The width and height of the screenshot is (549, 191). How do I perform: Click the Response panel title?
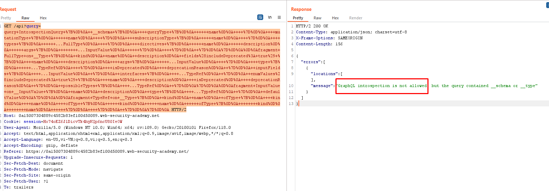click(301, 9)
